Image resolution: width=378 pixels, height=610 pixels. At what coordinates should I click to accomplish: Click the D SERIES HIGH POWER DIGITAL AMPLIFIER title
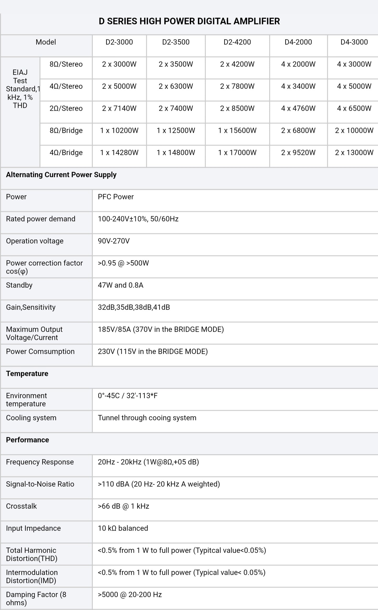point(189,21)
